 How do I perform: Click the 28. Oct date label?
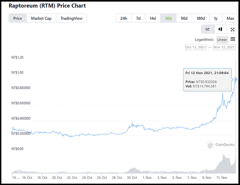(117, 178)
